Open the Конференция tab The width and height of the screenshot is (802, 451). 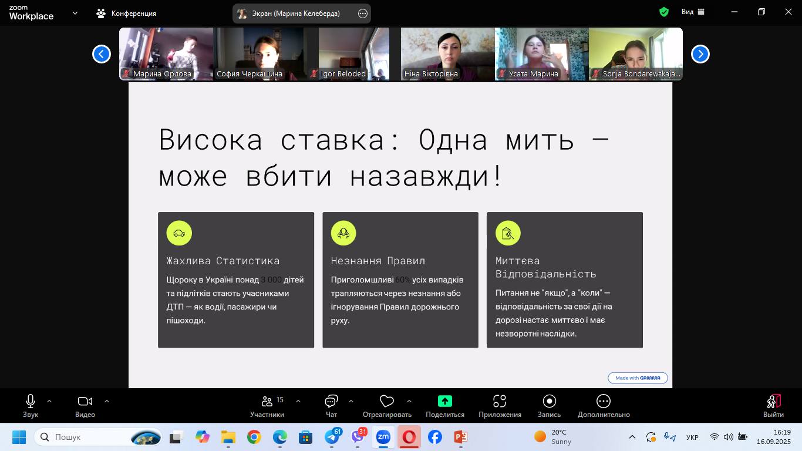[x=127, y=13]
